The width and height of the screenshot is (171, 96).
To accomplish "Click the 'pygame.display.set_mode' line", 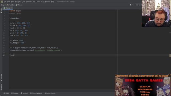I will click(34, 48).
